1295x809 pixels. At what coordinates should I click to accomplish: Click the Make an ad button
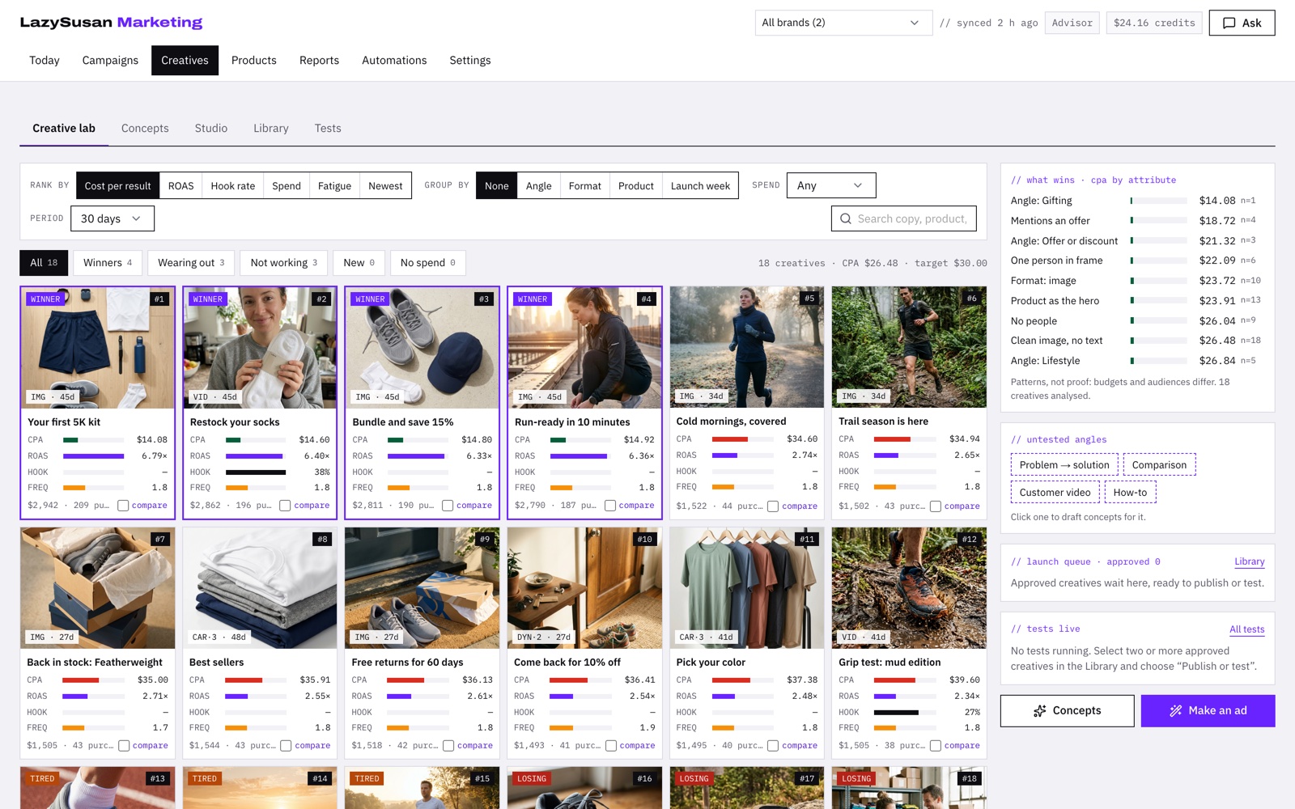[1208, 711]
